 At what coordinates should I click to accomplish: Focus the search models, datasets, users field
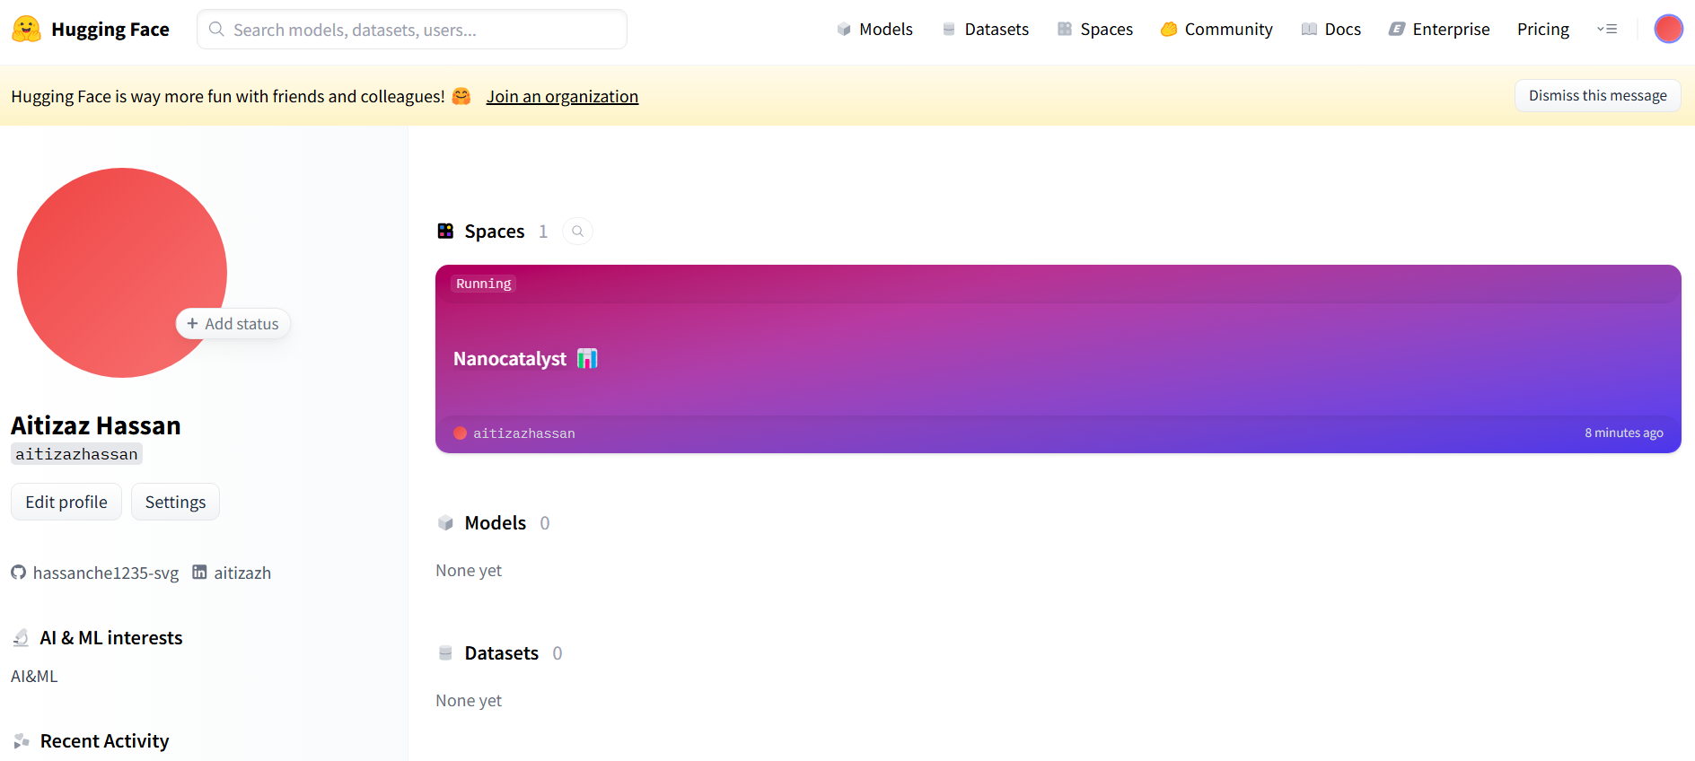(x=412, y=30)
